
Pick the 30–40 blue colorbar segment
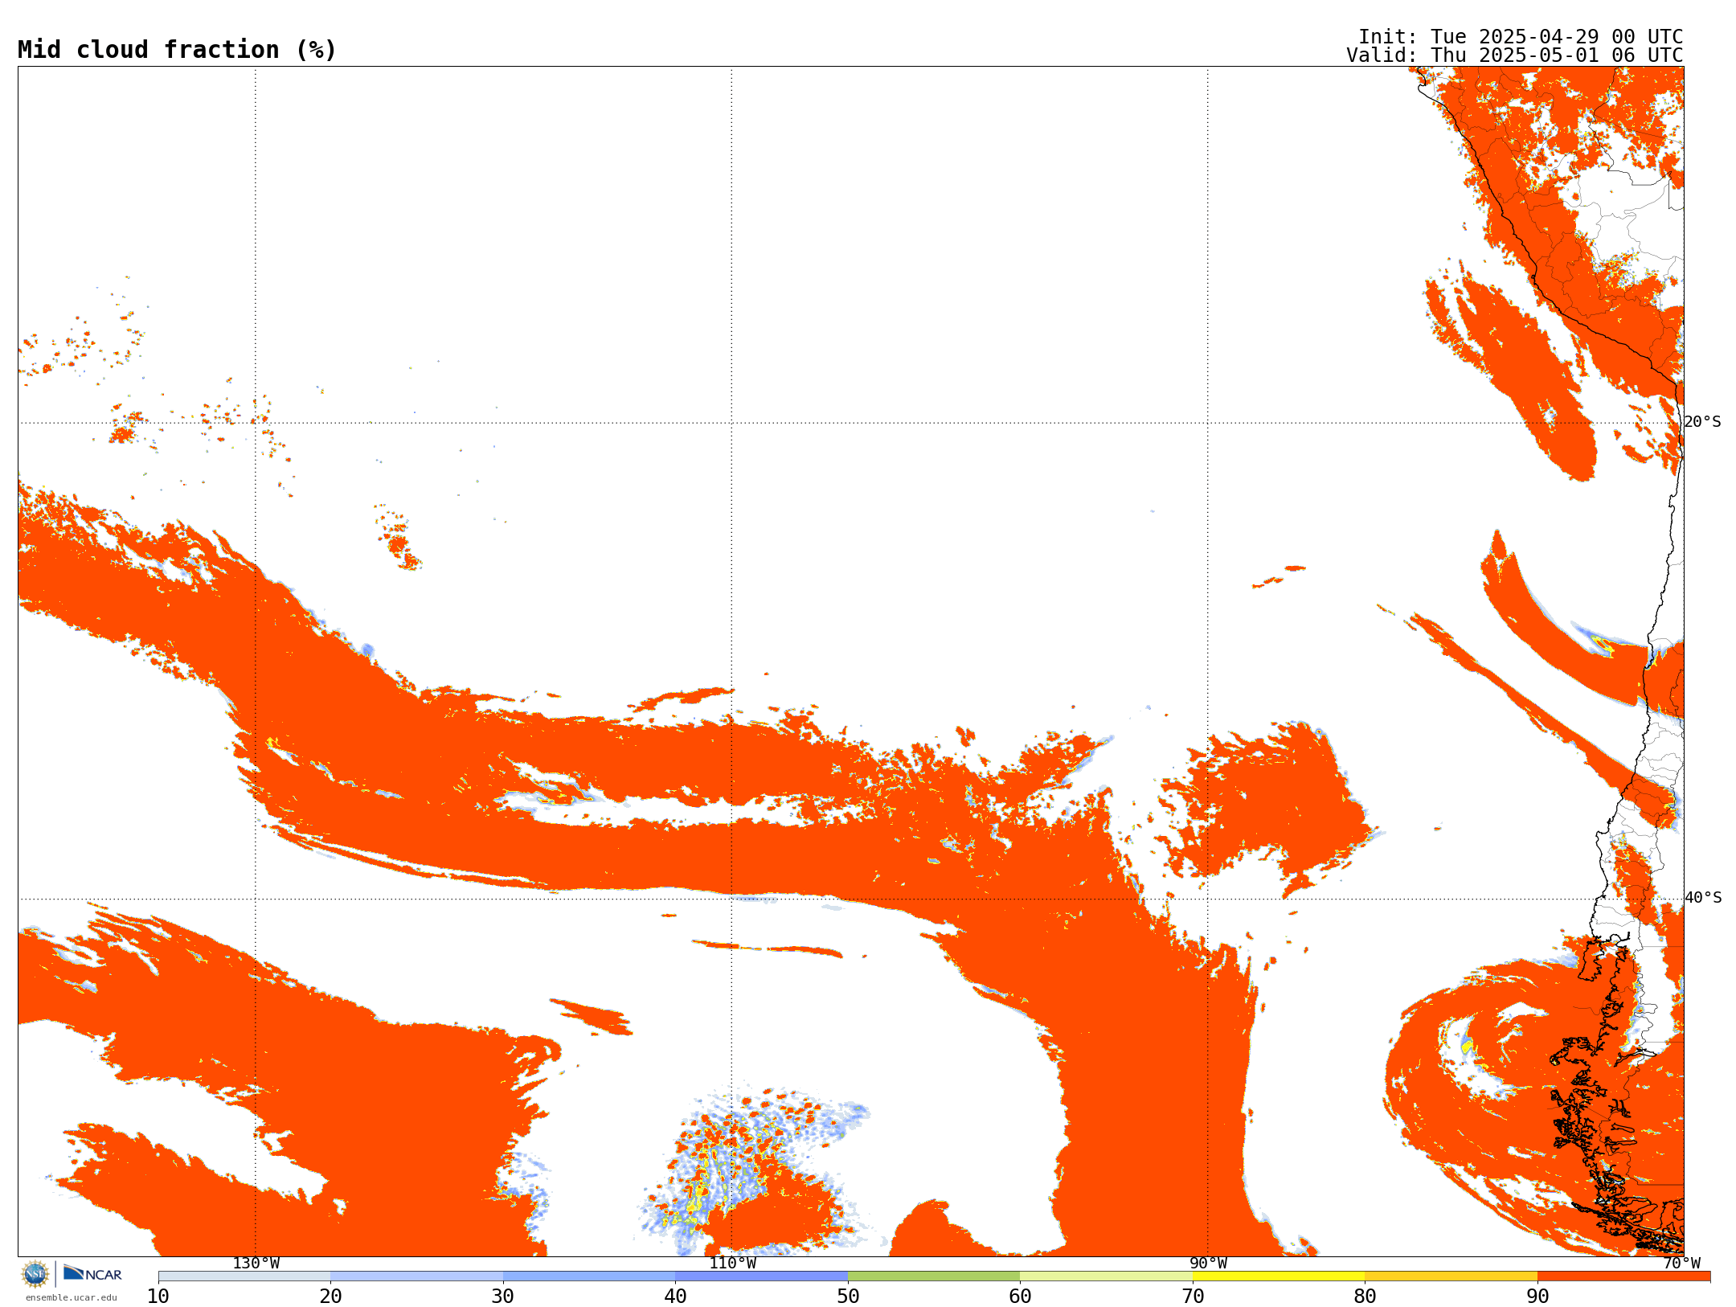[589, 1276]
